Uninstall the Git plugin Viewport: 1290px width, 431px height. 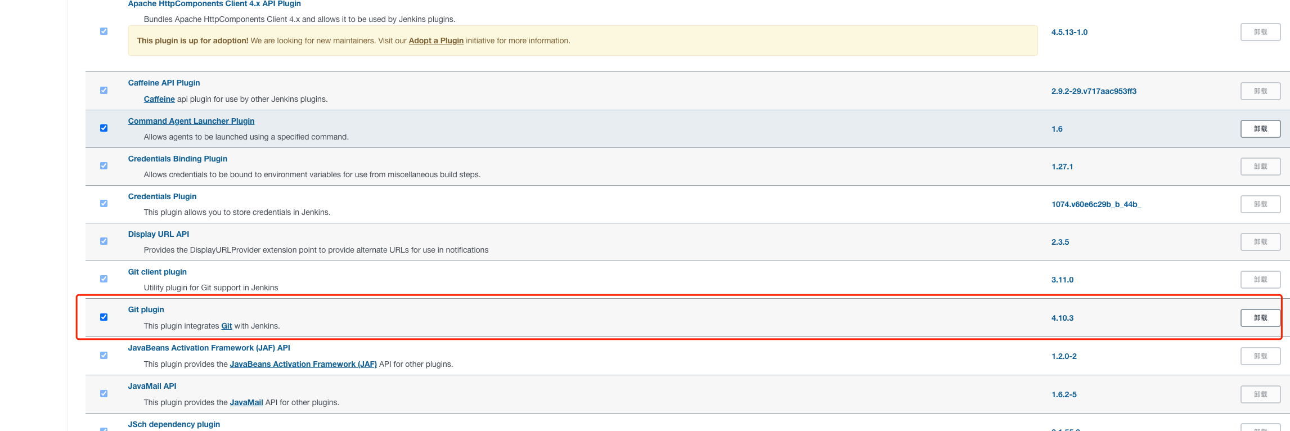(x=1260, y=318)
